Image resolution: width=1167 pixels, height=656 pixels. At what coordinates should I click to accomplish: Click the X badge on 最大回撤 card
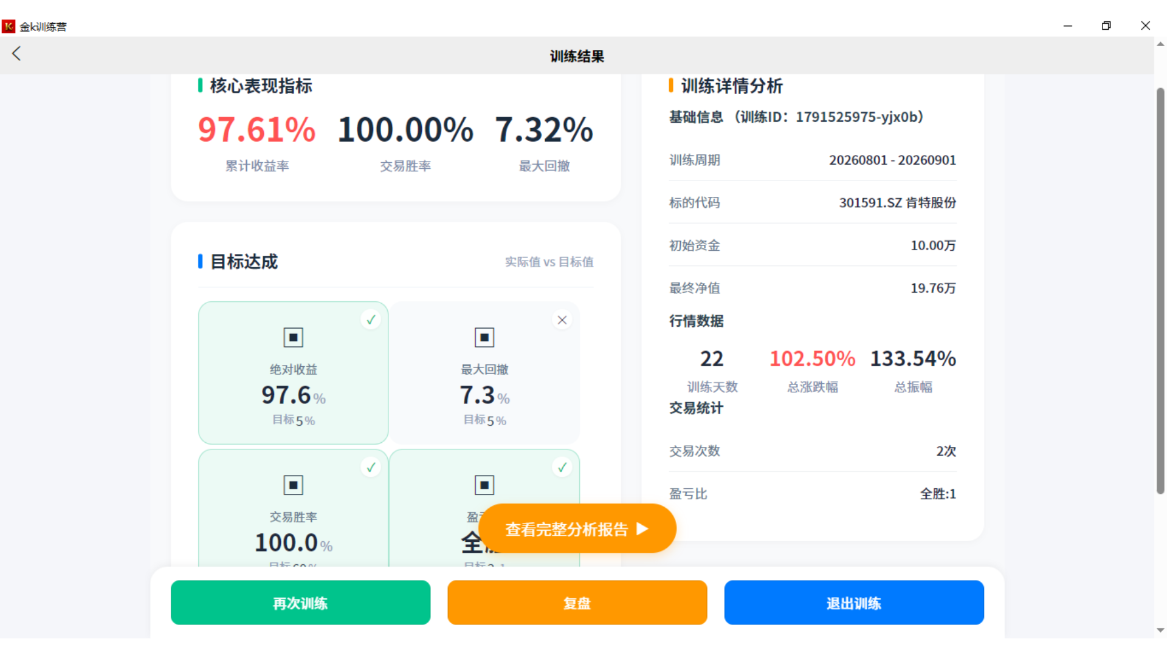click(x=562, y=319)
